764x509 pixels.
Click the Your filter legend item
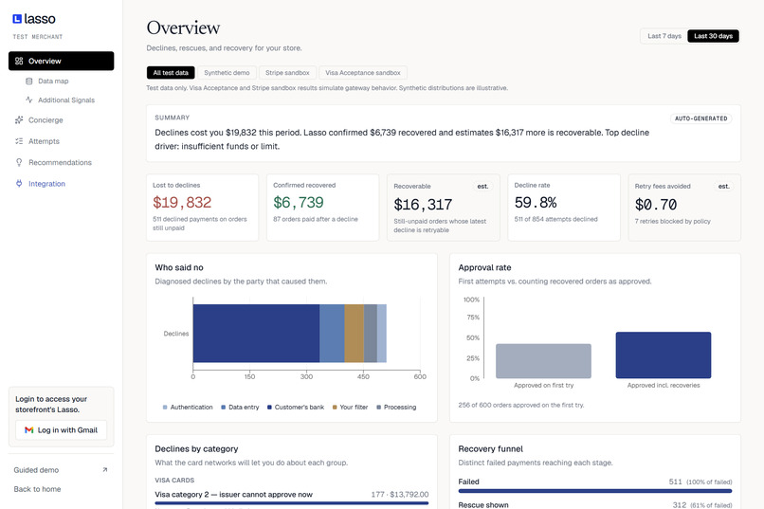click(x=351, y=408)
